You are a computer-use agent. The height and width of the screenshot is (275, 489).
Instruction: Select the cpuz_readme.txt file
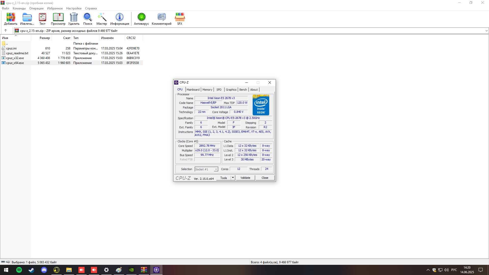(x=17, y=53)
